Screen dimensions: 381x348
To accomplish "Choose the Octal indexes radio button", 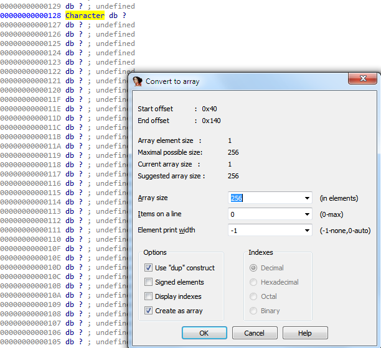I will pos(253,296).
